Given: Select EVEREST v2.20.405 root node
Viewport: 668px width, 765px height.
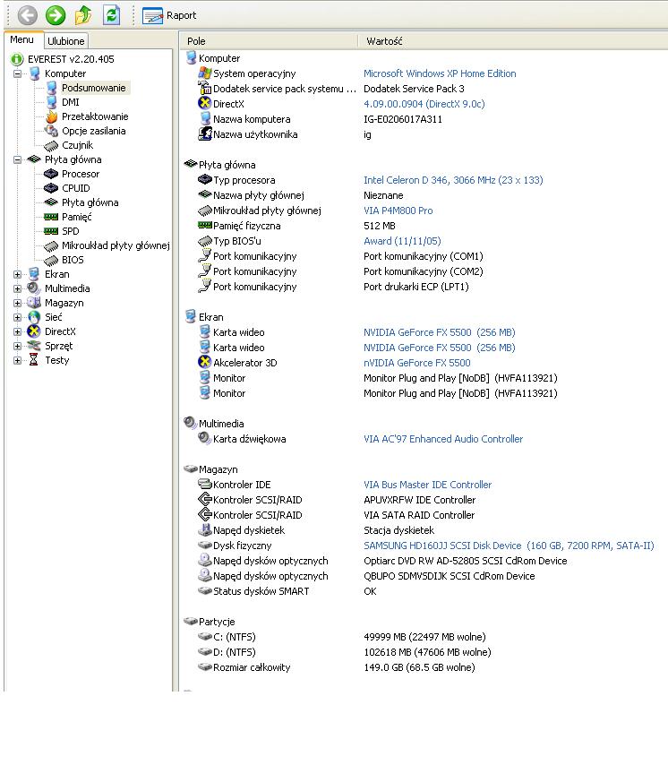Looking at the screenshot, I should click(72, 59).
